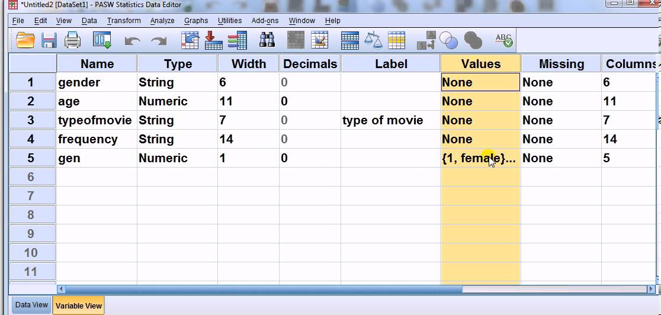The image size is (661, 315).
Task: Redo the last undone action
Action: point(159,41)
